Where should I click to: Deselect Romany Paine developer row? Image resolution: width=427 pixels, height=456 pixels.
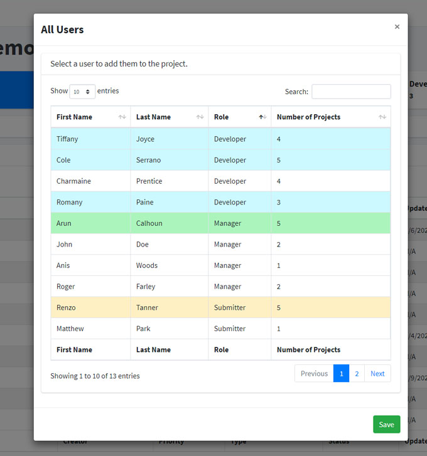(220, 202)
